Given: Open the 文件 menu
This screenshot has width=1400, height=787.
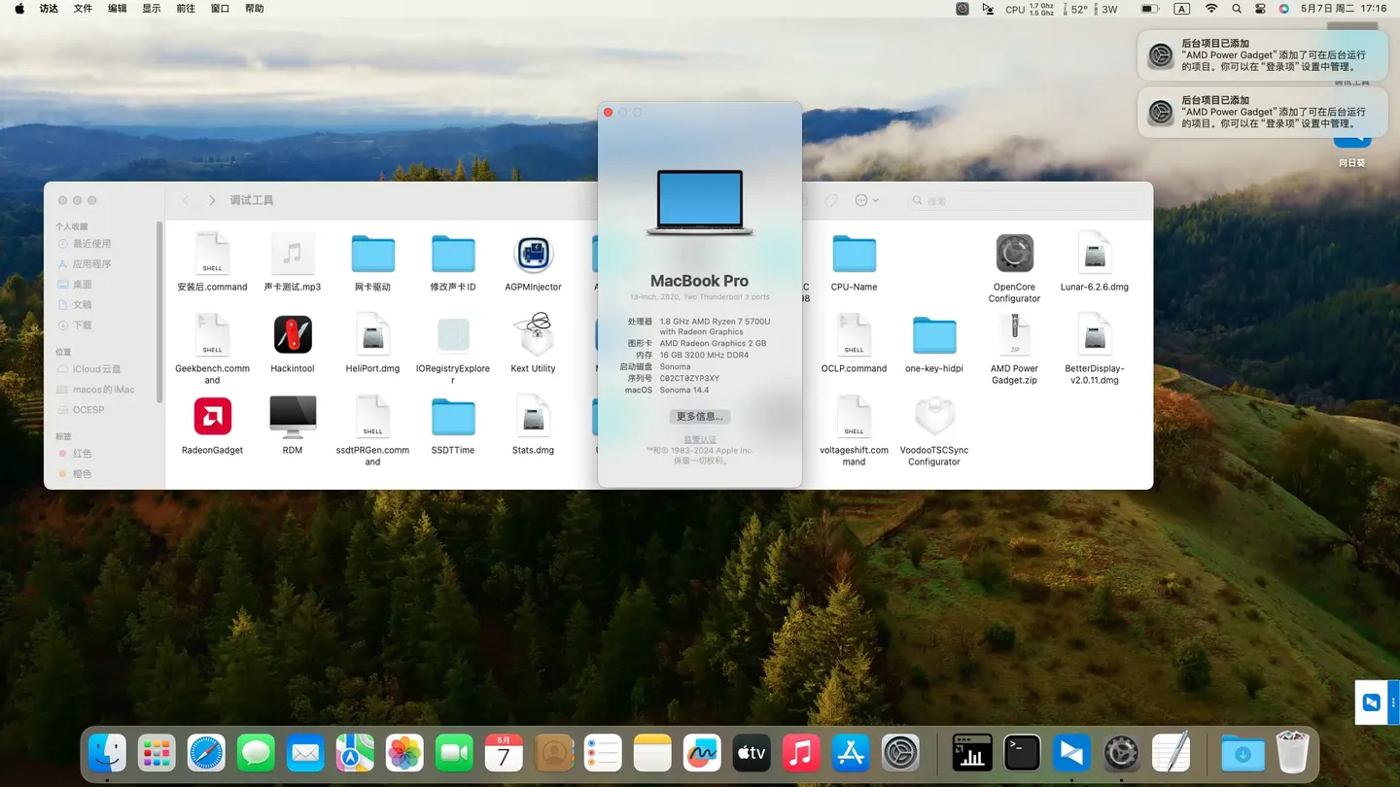Looking at the screenshot, I should (84, 9).
